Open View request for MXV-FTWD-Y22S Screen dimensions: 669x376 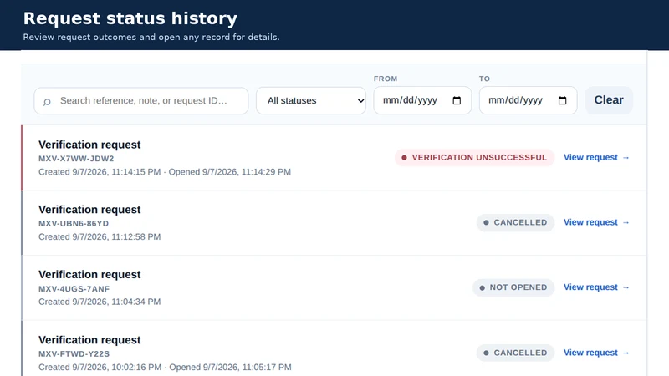596,353
